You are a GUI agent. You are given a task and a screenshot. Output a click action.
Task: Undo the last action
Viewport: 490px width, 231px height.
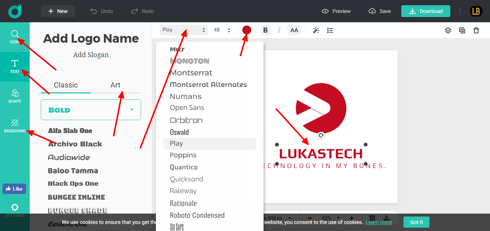click(102, 11)
